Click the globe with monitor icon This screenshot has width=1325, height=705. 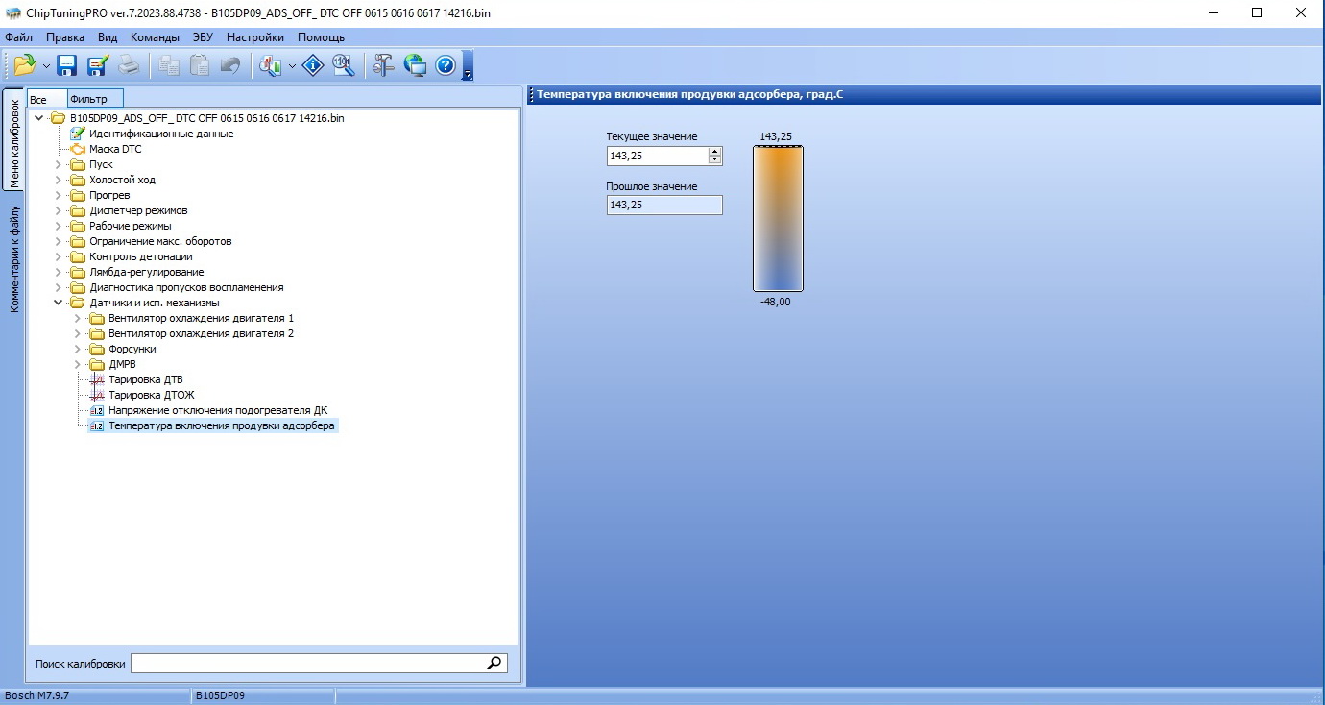415,65
